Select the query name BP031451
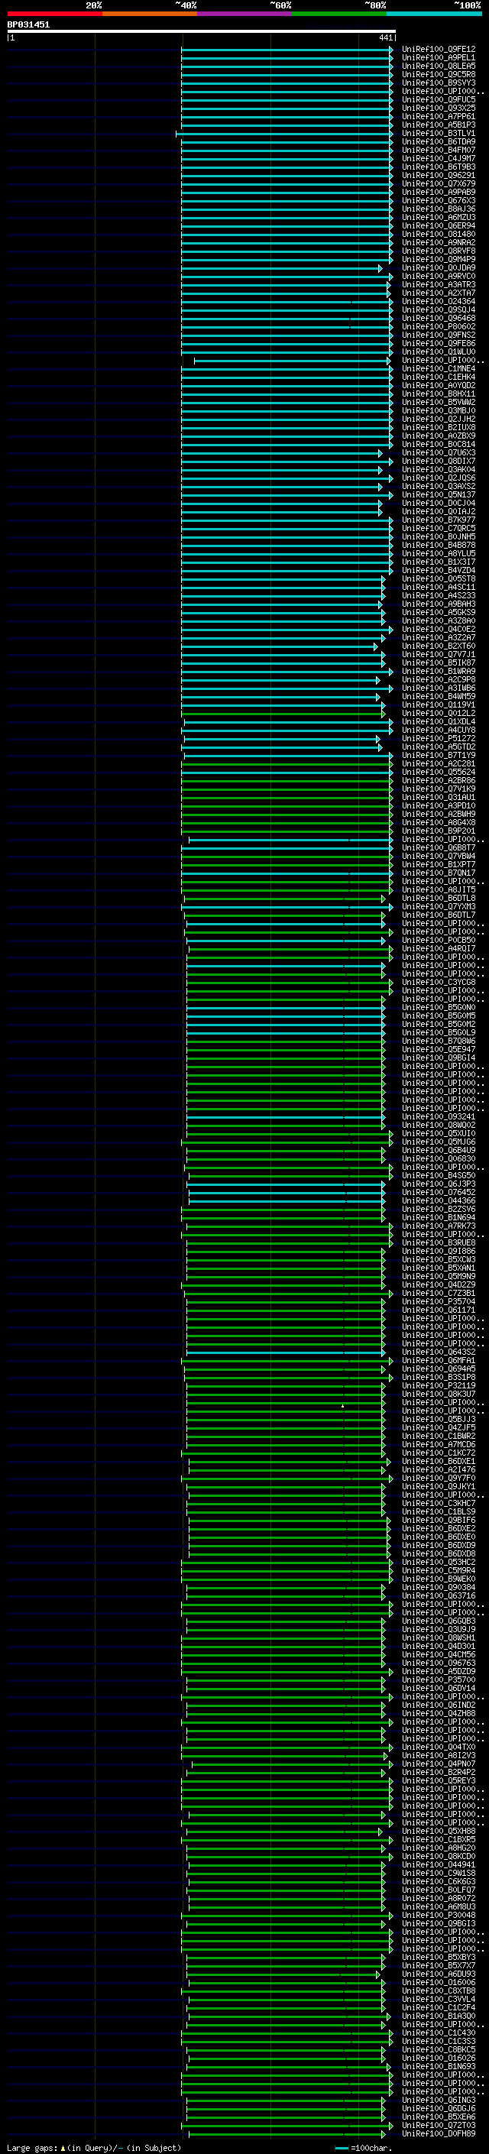The image size is (489, 2154). pyautogui.click(x=28, y=24)
